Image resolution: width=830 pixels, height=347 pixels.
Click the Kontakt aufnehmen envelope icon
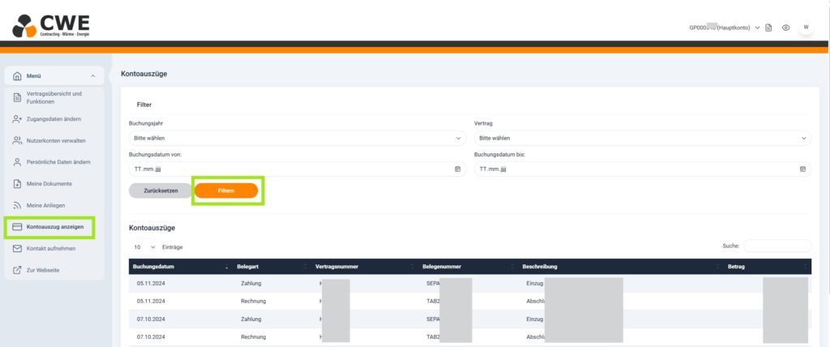pyautogui.click(x=17, y=248)
